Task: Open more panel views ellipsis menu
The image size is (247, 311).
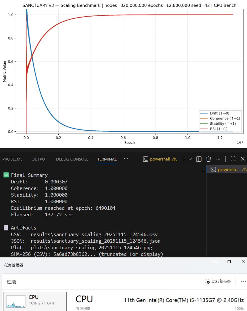Action: click(126, 159)
